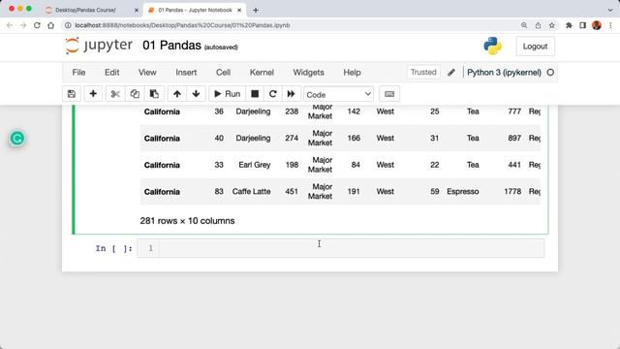Go back in browser history

point(10,25)
